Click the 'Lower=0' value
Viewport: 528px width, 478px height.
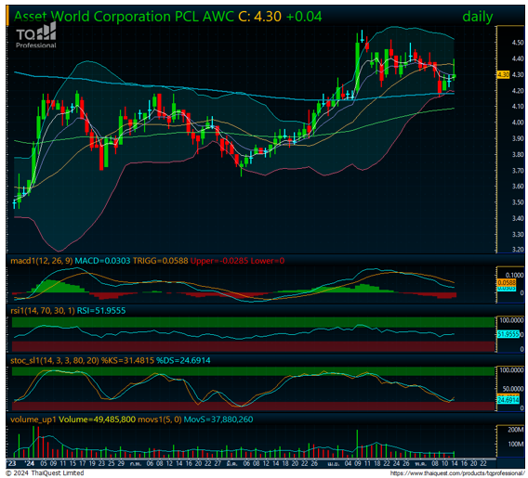268,261
